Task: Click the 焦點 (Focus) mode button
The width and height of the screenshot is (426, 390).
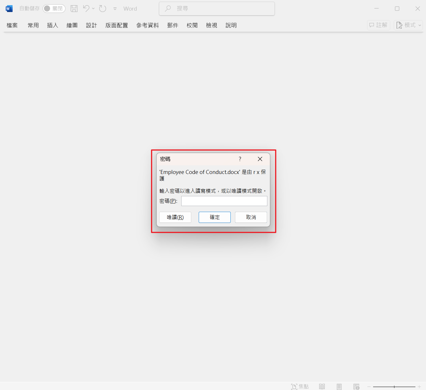Action: [x=300, y=387]
